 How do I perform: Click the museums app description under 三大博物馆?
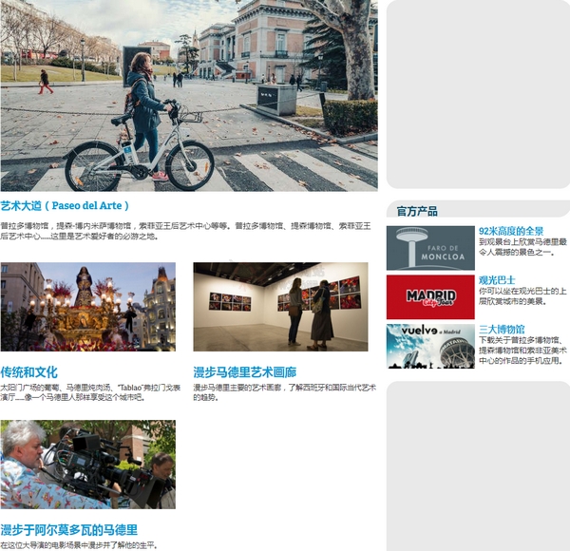click(x=522, y=351)
